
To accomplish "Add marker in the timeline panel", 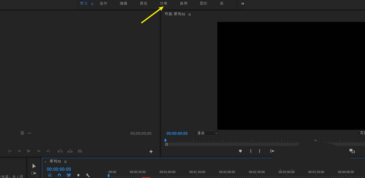I will click(79, 175).
